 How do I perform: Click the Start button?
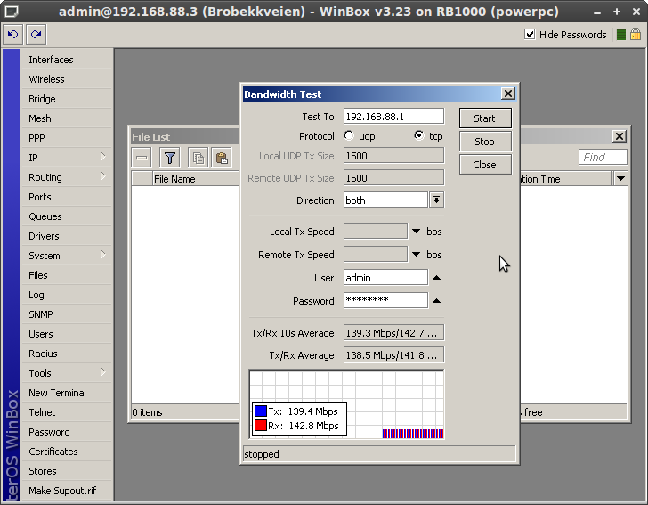tap(485, 118)
